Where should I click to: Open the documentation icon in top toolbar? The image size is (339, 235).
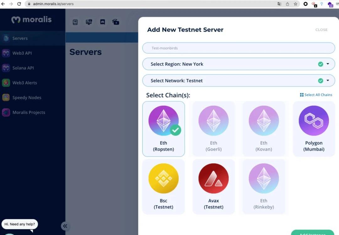pyautogui.click(x=75, y=22)
